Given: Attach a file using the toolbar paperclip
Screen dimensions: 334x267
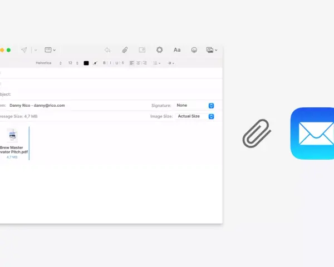Looking at the screenshot, I should pyautogui.click(x=125, y=50).
